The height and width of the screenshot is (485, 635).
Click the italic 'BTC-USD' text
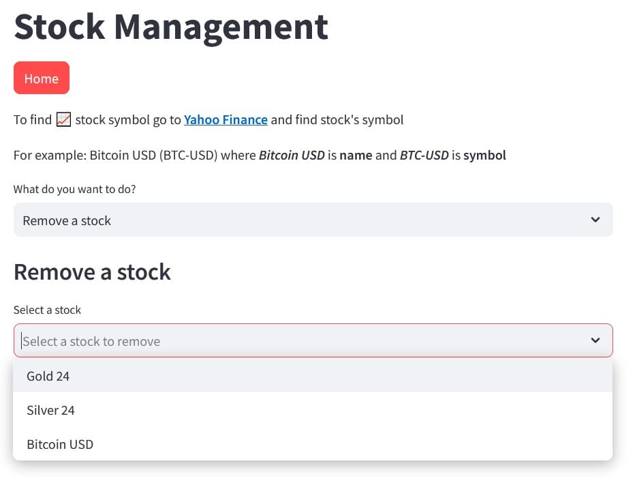[424, 156]
